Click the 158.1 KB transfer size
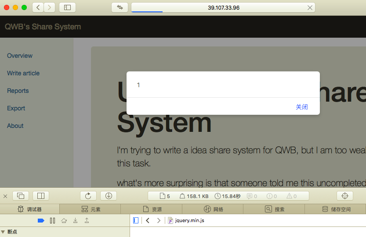366x237 pixels. (x=194, y=196)
